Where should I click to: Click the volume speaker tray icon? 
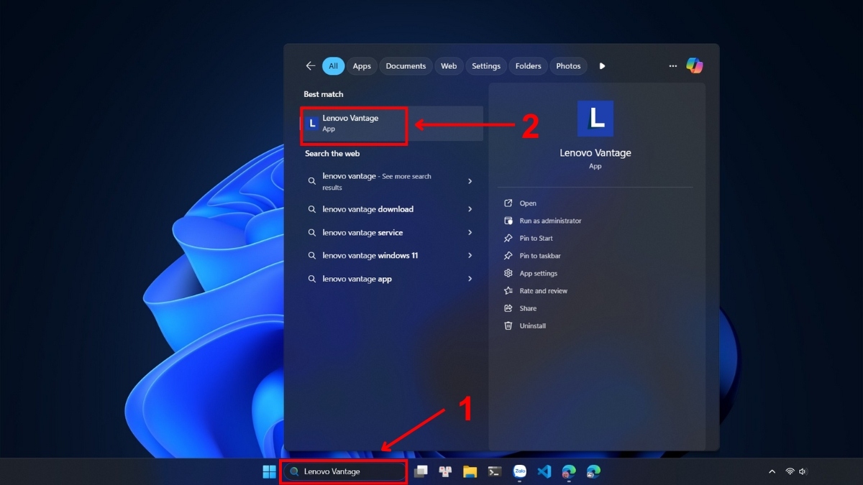click(x=803, y=472)
